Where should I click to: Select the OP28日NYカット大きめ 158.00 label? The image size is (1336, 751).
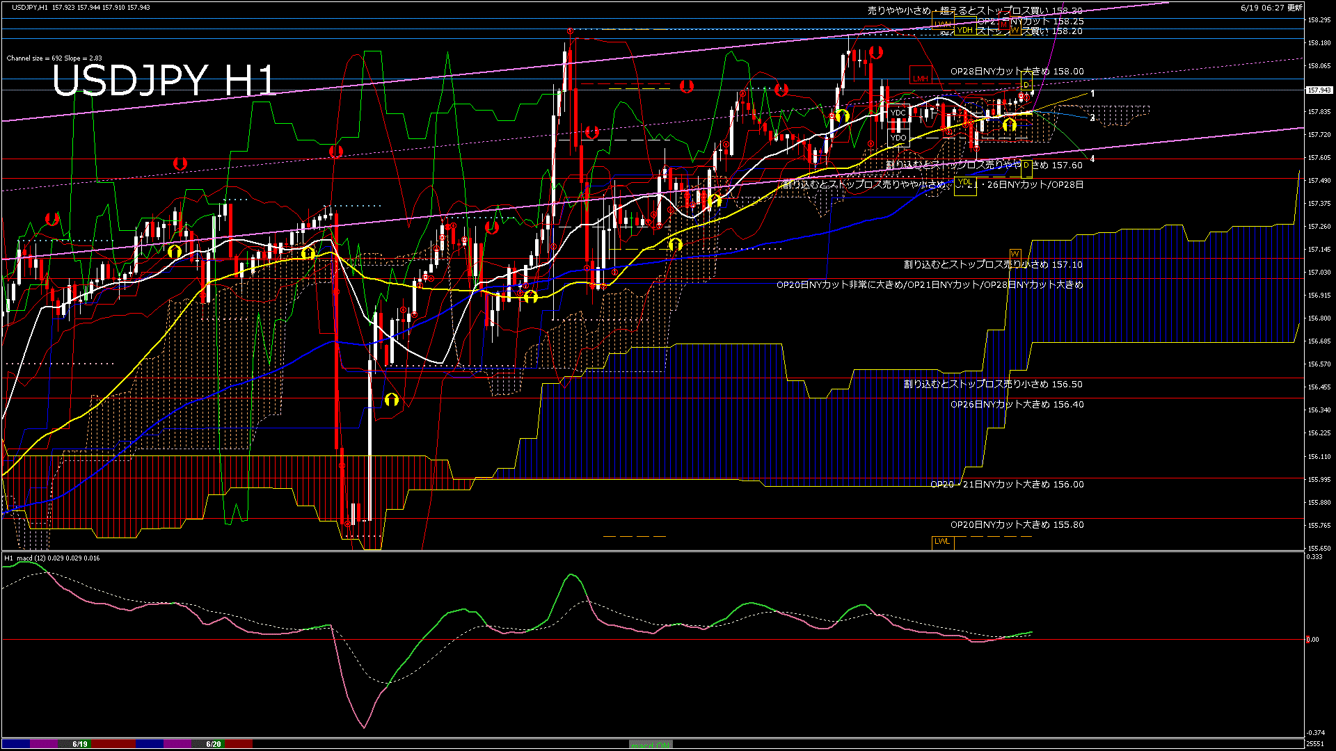1017,72
